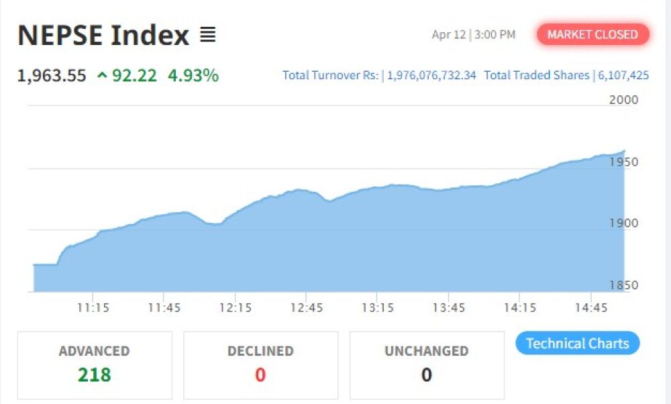Click the 1,963.55 index value
671x404 pixels.
coord(52,76)
